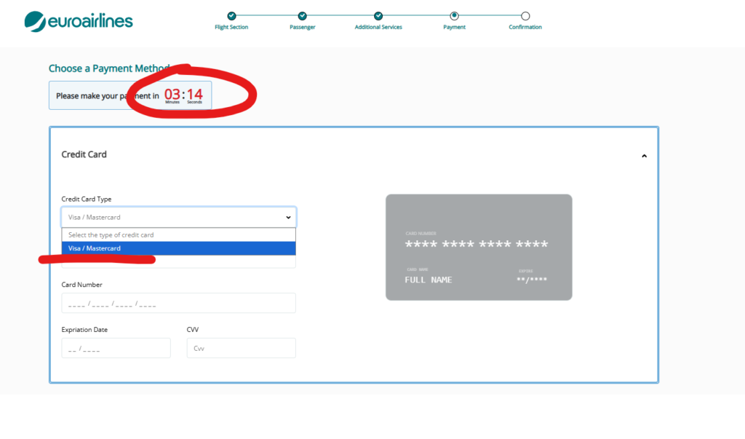
Task: Focus the Card Number input field
Action: [178, 303]
